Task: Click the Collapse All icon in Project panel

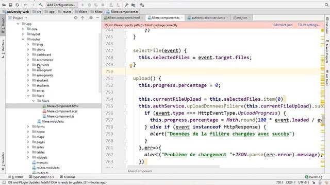Action: click(82, 18)
